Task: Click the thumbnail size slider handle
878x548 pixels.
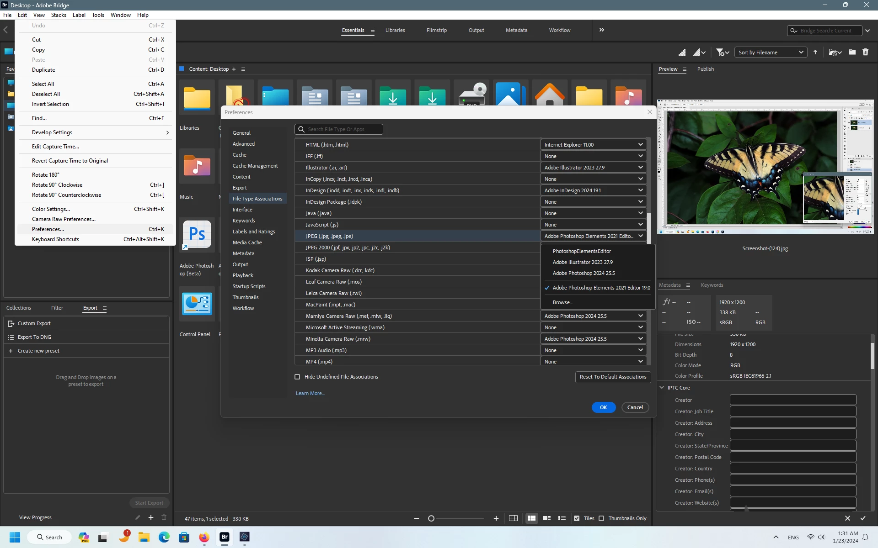Action: pos(431,518)
